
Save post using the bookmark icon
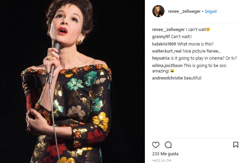(236, 145)
